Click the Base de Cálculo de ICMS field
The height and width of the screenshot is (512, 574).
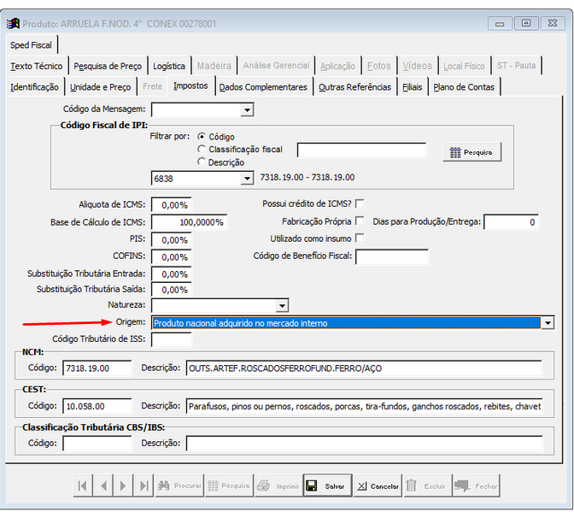click(x=190, y=222)
